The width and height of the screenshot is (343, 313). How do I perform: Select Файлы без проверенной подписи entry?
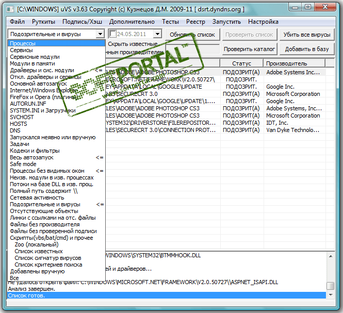click(56, 231)
